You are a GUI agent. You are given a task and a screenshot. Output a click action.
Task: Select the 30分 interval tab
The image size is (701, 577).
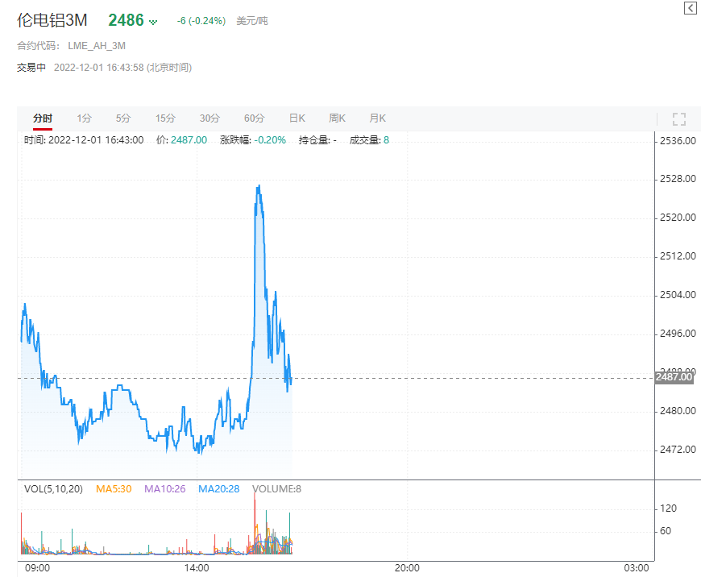pyautogui.click(x=209, y=118)
